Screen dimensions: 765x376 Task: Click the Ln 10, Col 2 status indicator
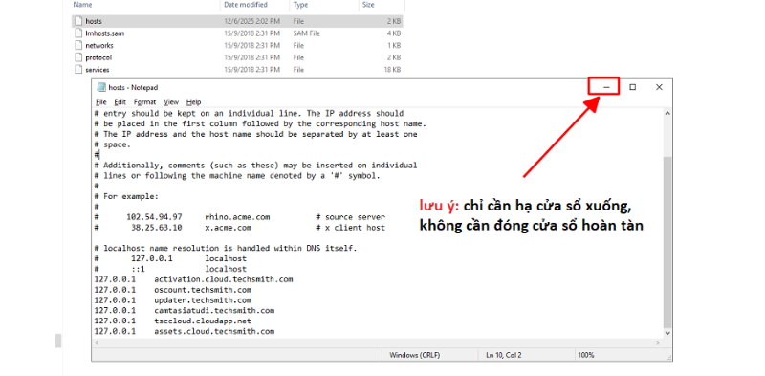[504, 355]
